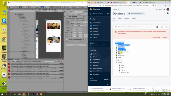
Task: Toggle Error Pause in Console
Action: pos(34,61)
